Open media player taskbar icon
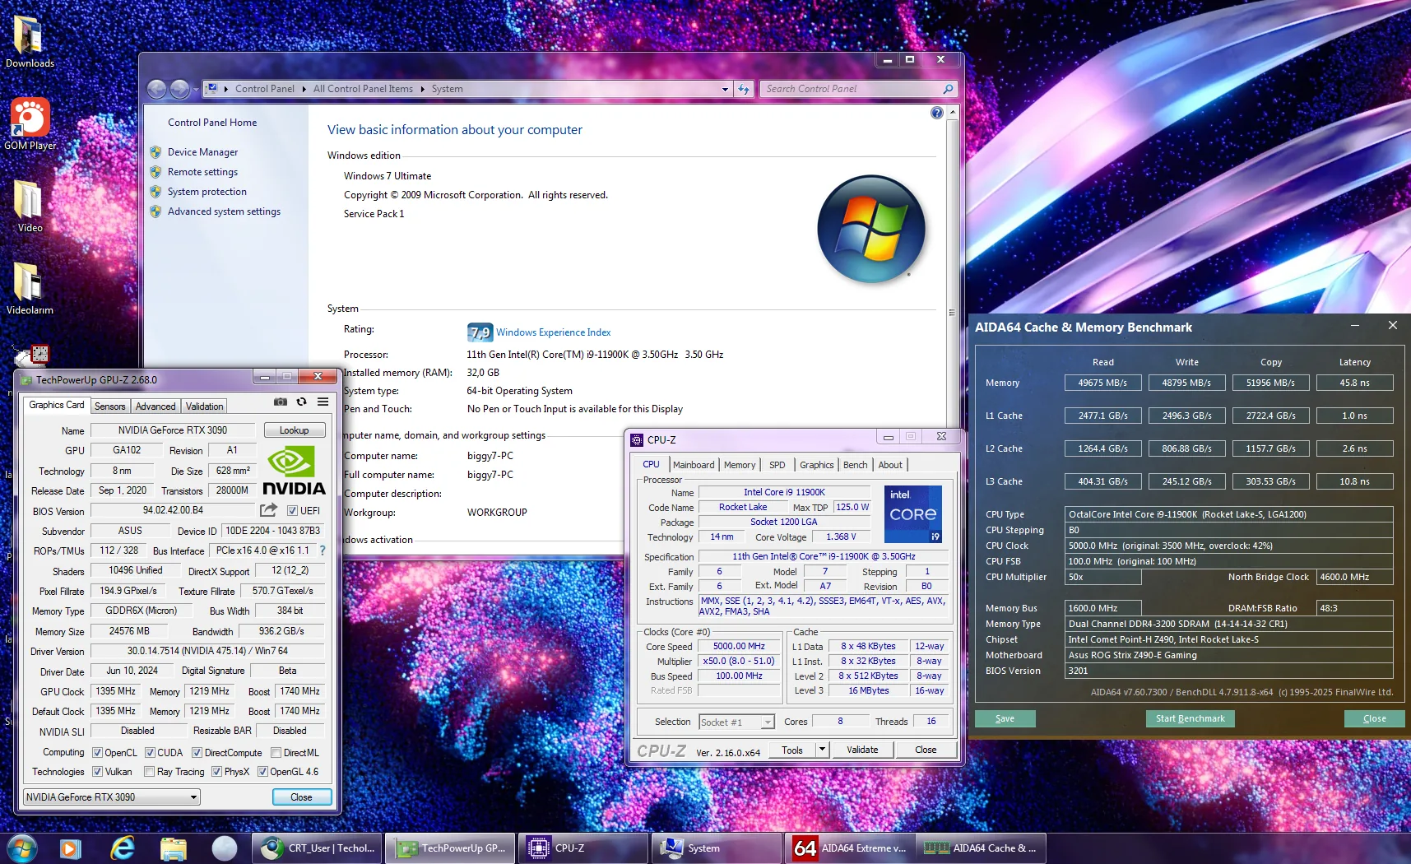1411x864 pixels. 71,848
